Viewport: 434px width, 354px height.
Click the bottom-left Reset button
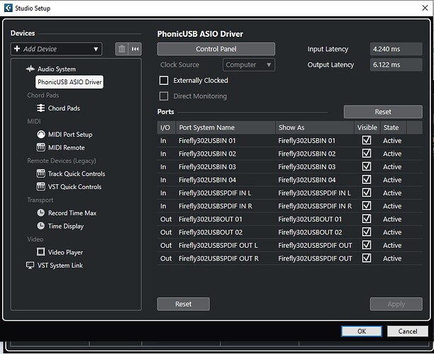click(184, 304)
